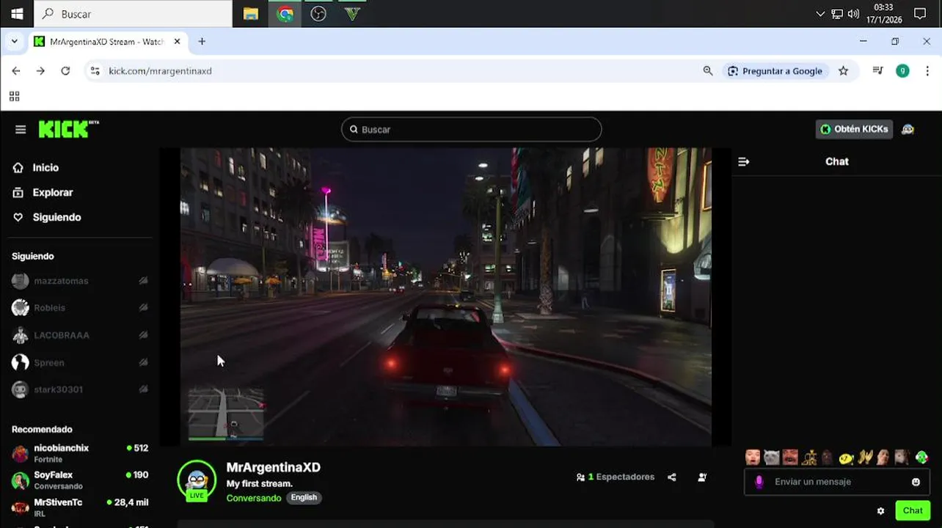Share the stream with share icon
Image resolution: width=942 pixels, height=528 pixels.
point(672,477)
